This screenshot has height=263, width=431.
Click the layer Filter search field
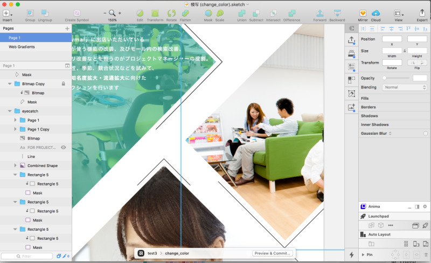point(27,256)
